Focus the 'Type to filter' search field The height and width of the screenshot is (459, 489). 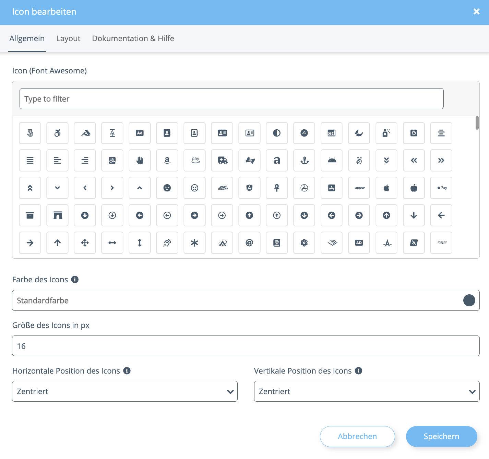[231, 99]
